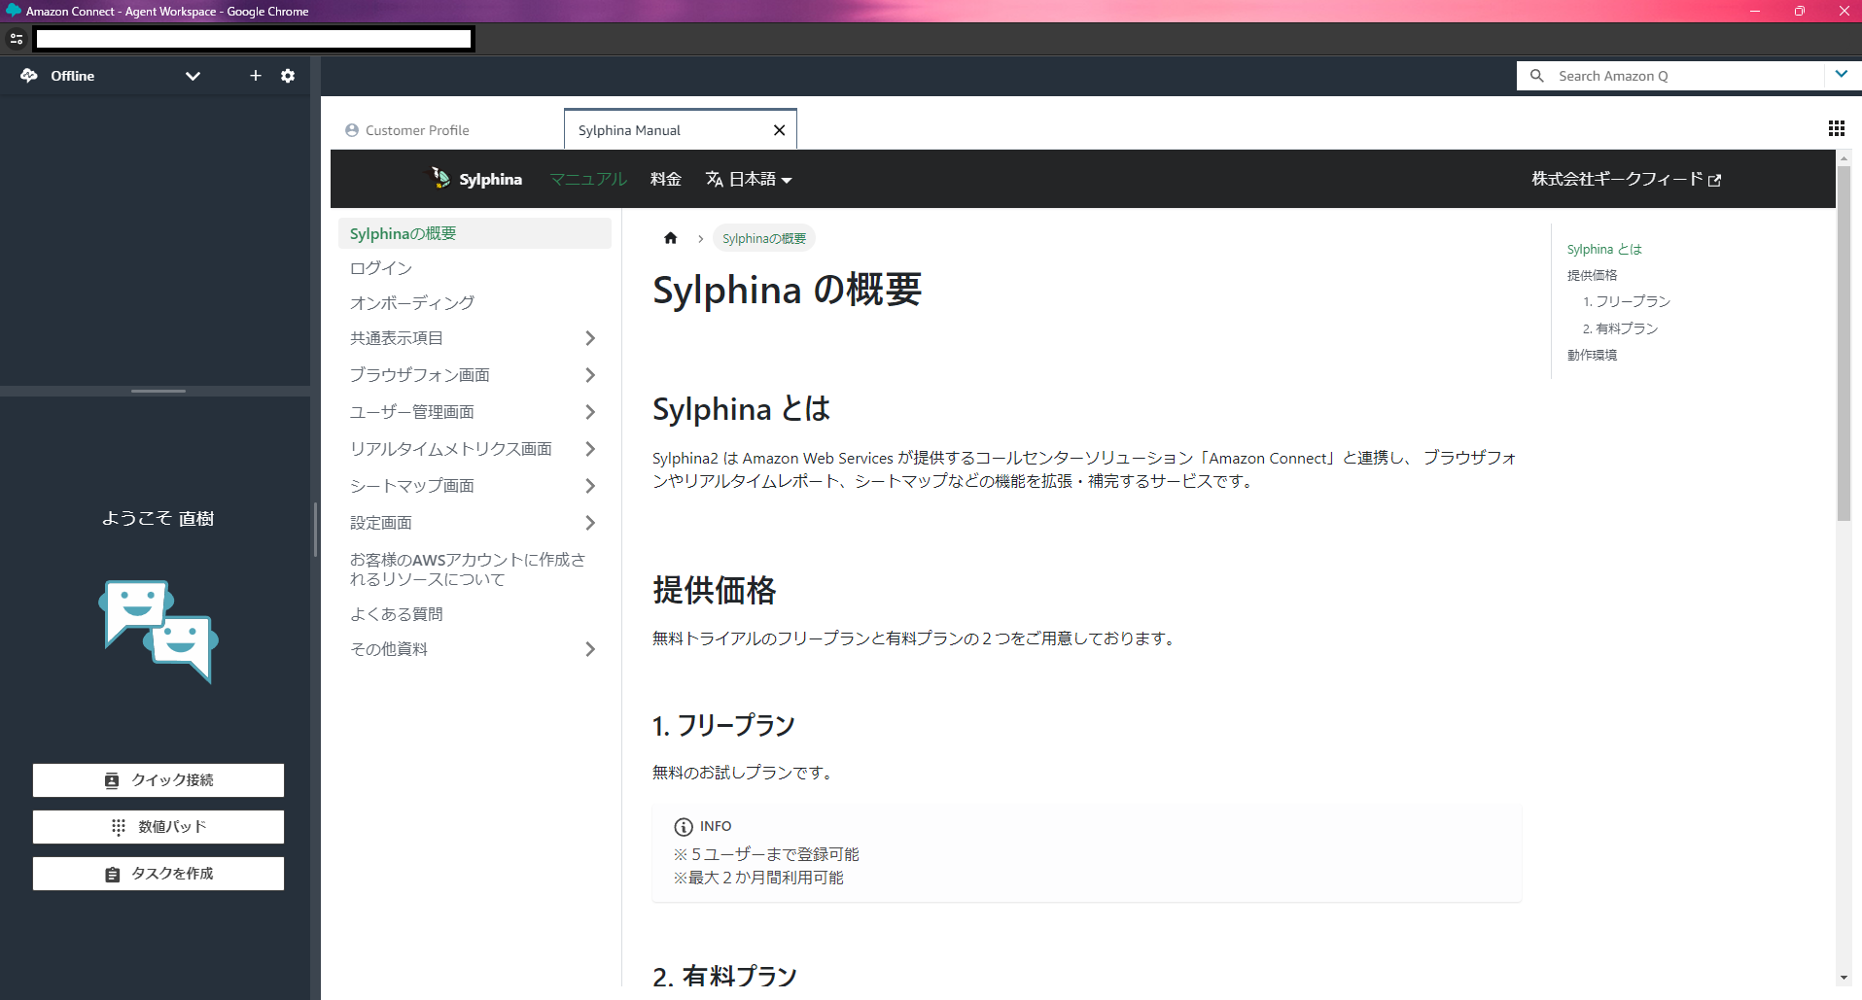The image size is (1862, 1000).
Task: Click the Offline cloud status icon
Action: pos(29,76)
